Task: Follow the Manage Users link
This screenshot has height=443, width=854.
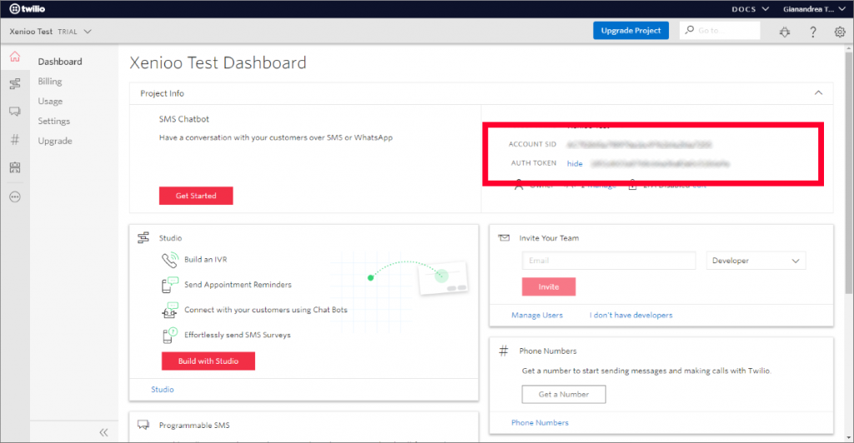Action: pos(537,315)
